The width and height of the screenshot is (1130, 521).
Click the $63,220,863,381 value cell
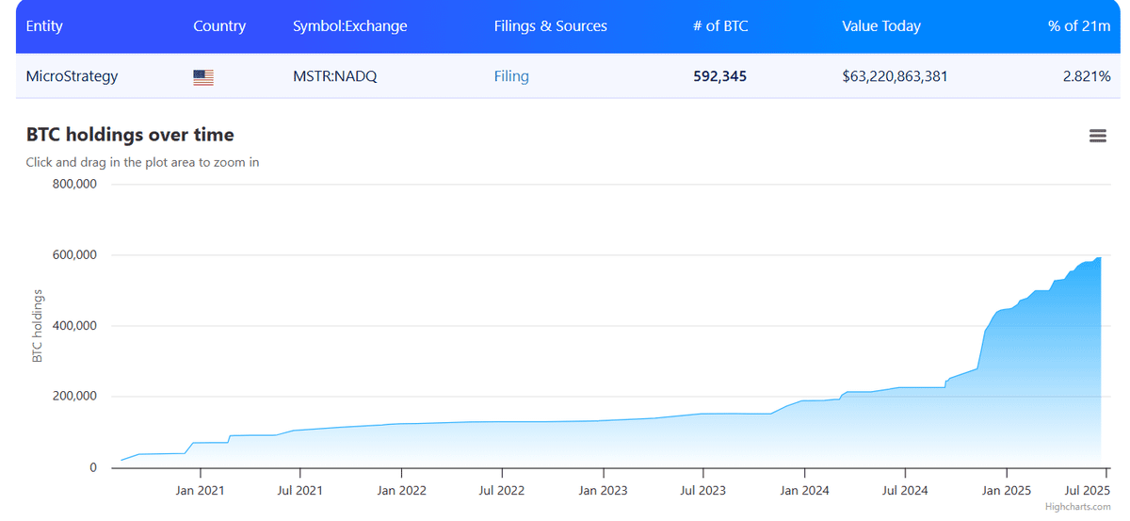(895, 76)
